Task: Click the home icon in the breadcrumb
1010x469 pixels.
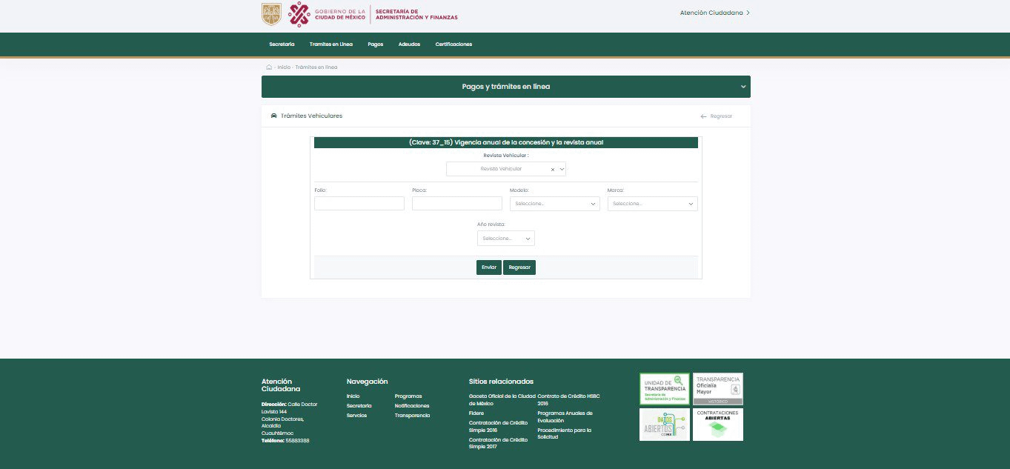Action: click(269, 67)
